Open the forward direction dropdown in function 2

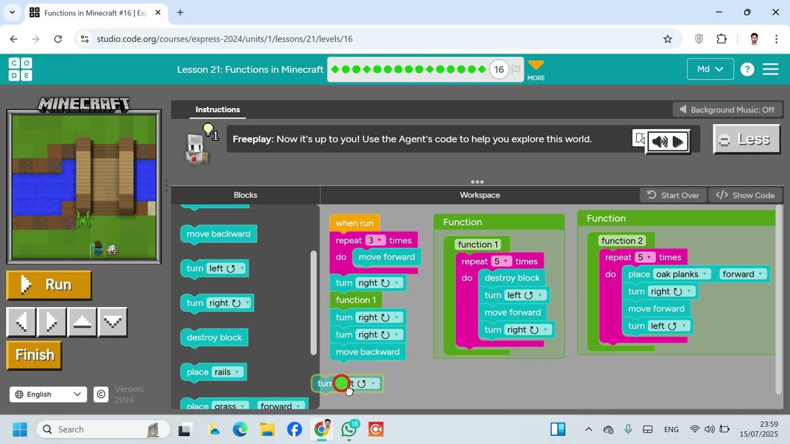point(742,274)
